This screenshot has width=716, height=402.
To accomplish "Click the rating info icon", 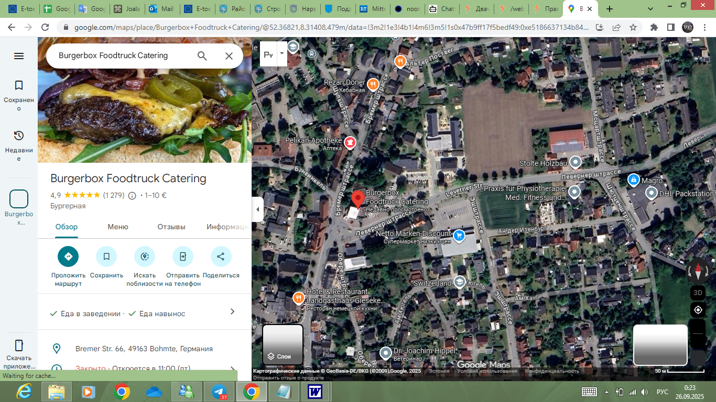I will pyautogui.click(x=132, y=196).
